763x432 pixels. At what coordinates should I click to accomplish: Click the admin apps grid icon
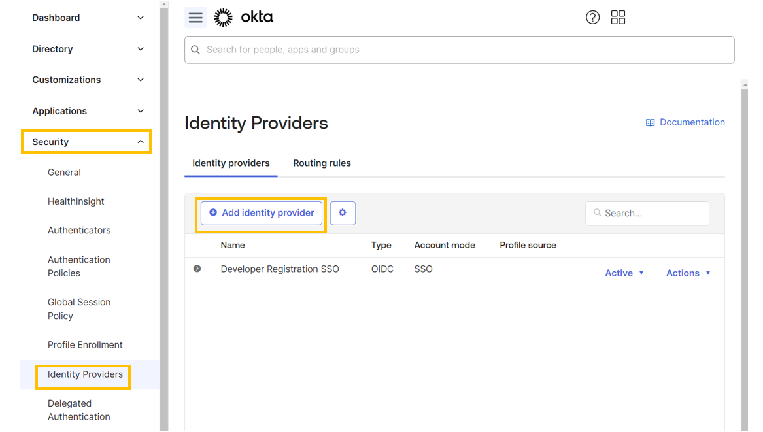(x=618, y=17)
